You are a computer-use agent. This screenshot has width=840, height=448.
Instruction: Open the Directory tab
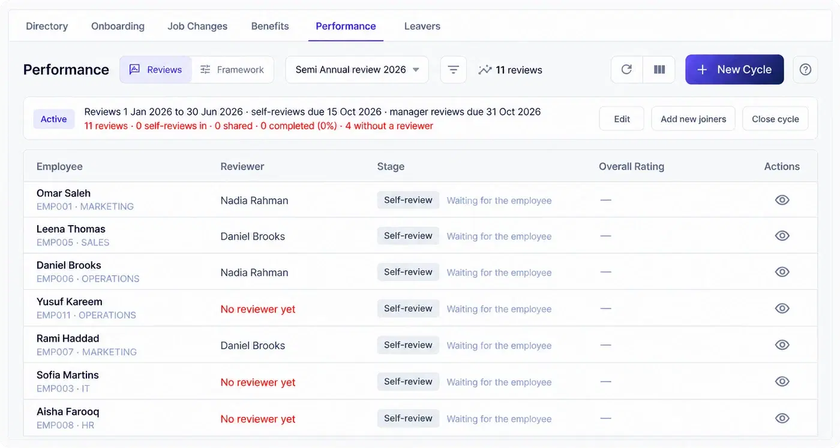(47, 26)
